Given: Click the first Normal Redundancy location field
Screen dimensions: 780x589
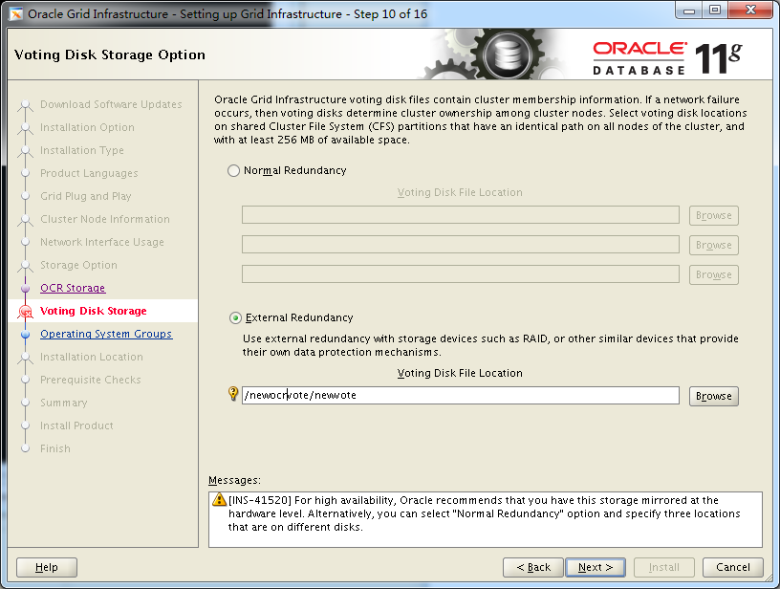Looking at the screenshot, I should 461,215.
